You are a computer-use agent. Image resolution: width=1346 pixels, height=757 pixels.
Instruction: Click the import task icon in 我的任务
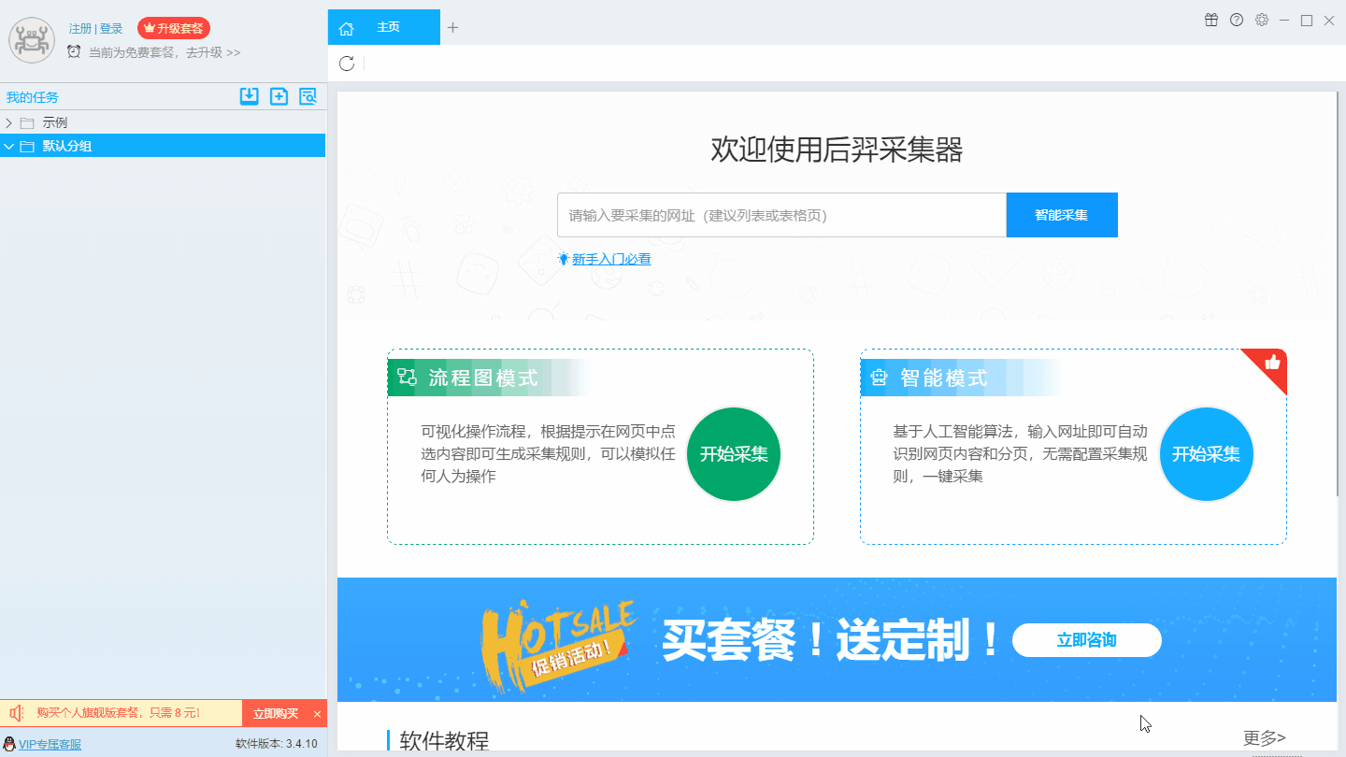[249, 95]
